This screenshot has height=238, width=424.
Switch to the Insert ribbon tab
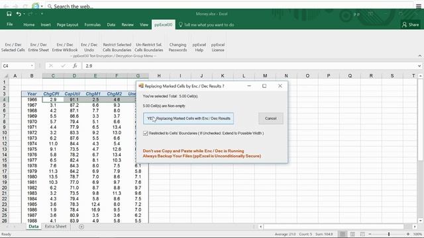[x=46, y=24]
